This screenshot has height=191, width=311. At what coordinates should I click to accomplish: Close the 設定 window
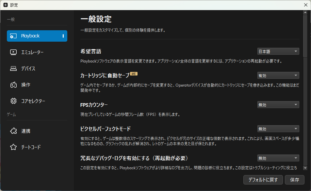pos(305,5)
